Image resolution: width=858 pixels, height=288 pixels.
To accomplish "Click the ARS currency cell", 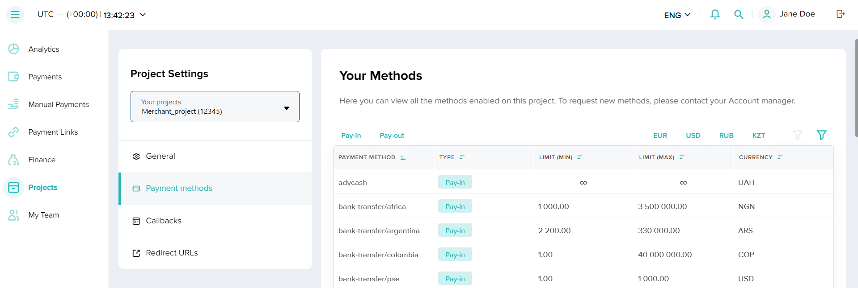I will [745, 230].
